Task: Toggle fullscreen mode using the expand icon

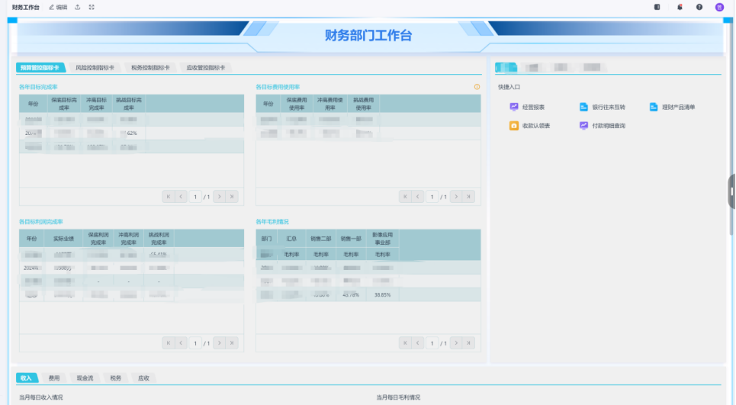Action: (x=92, y=7)
